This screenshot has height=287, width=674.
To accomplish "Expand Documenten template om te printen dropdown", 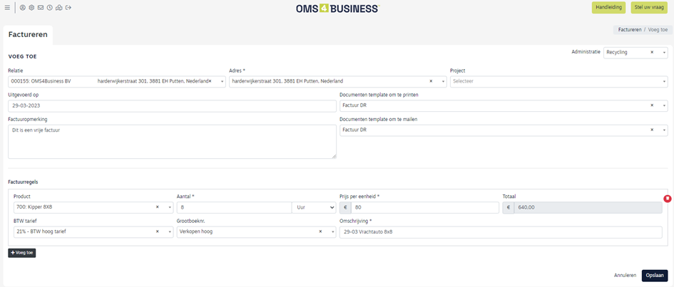I will click(x=664, y=105).
